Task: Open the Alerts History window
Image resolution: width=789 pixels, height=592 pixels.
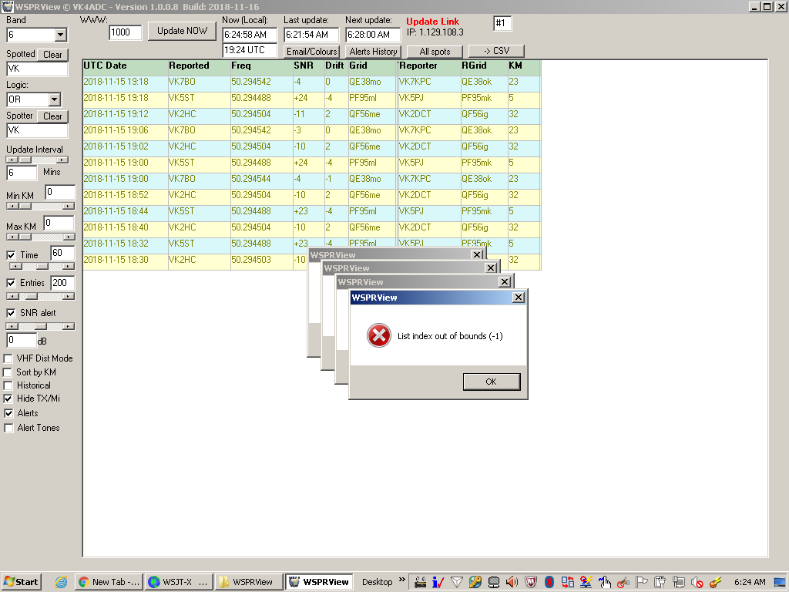Action: tap(373, 52)
